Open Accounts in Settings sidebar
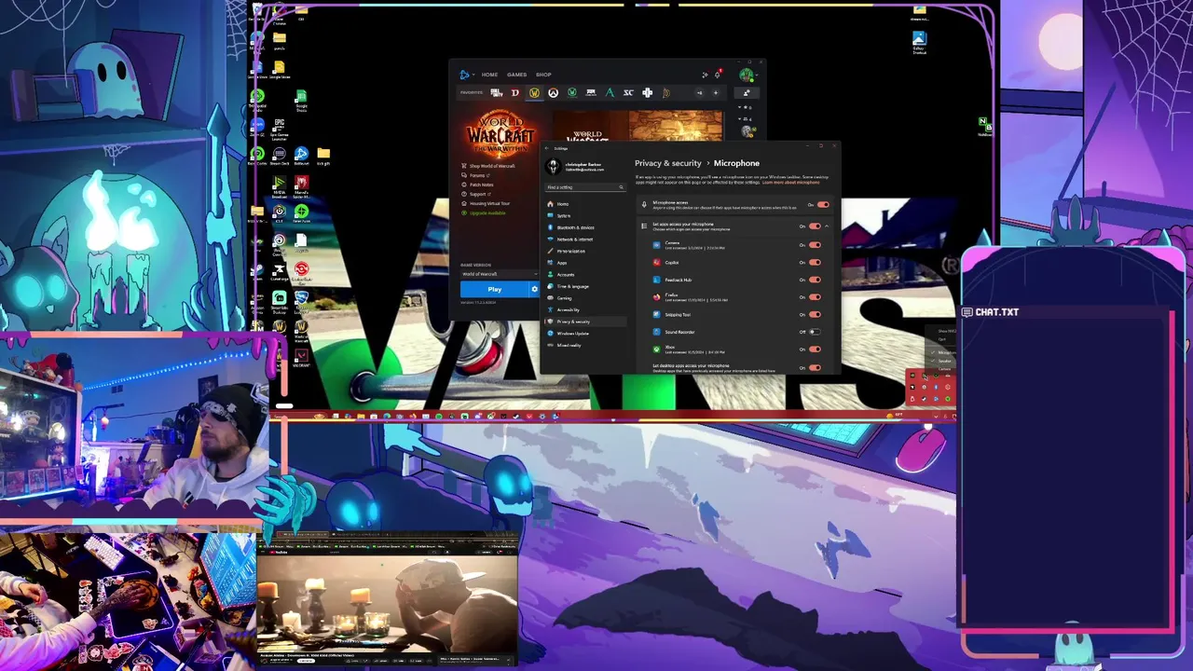 tap(585, 275)
